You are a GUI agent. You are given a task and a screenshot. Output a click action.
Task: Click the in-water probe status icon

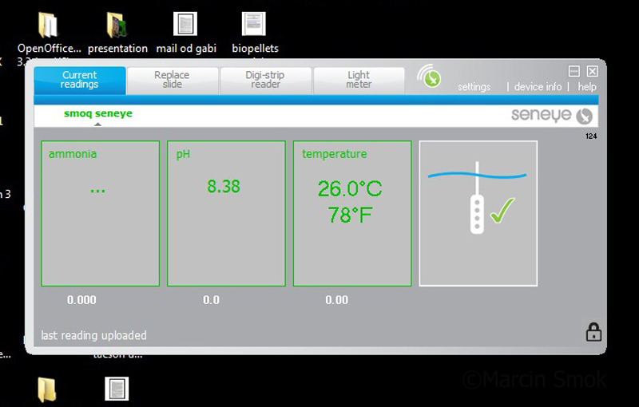pos(478,214)
